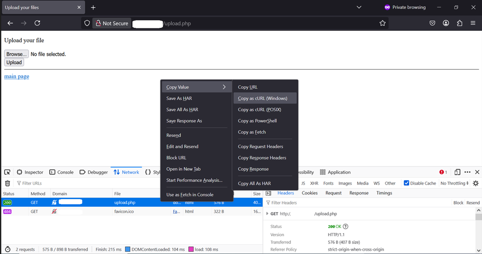Bookmark this page with the star icon
Screen dimensions: 482x254
383,23
